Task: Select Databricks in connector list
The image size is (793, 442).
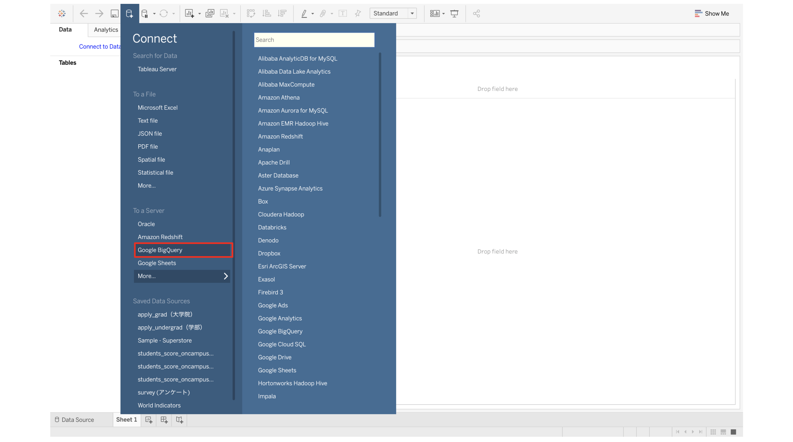Action: tap(272, 227)
